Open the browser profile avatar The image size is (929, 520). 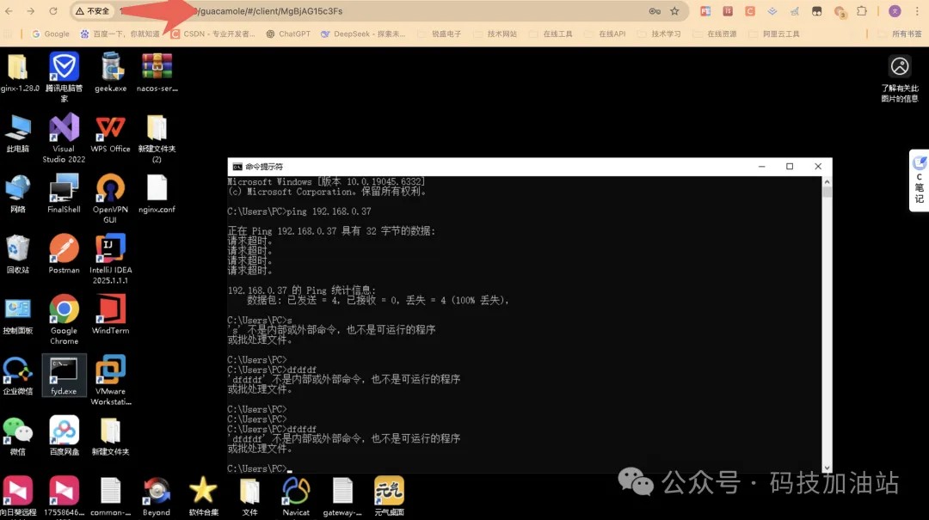(x=895, y=11)
